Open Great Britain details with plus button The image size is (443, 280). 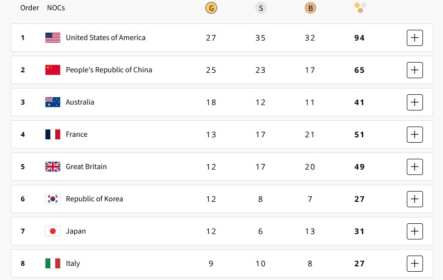click(x=415, y=167)
